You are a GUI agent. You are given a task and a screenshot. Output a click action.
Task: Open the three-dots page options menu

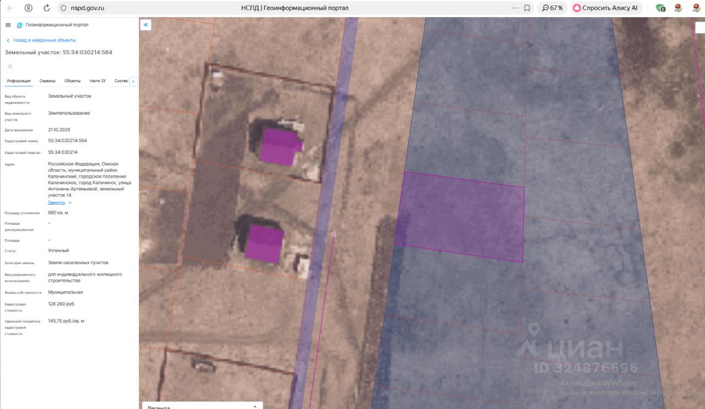tap(515, 8)
